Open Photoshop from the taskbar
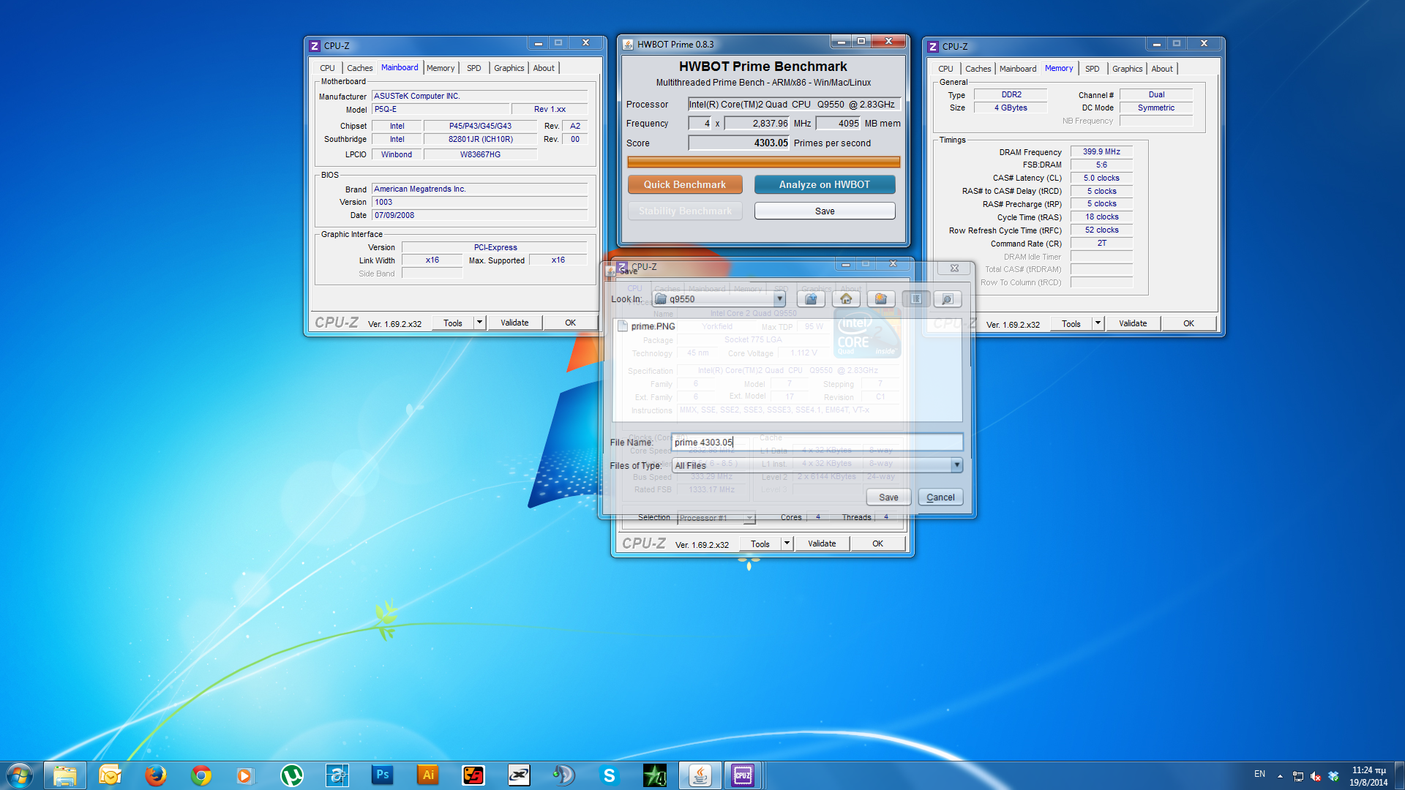The height and width of the screenshot is (790, 1405). point(383,775)
